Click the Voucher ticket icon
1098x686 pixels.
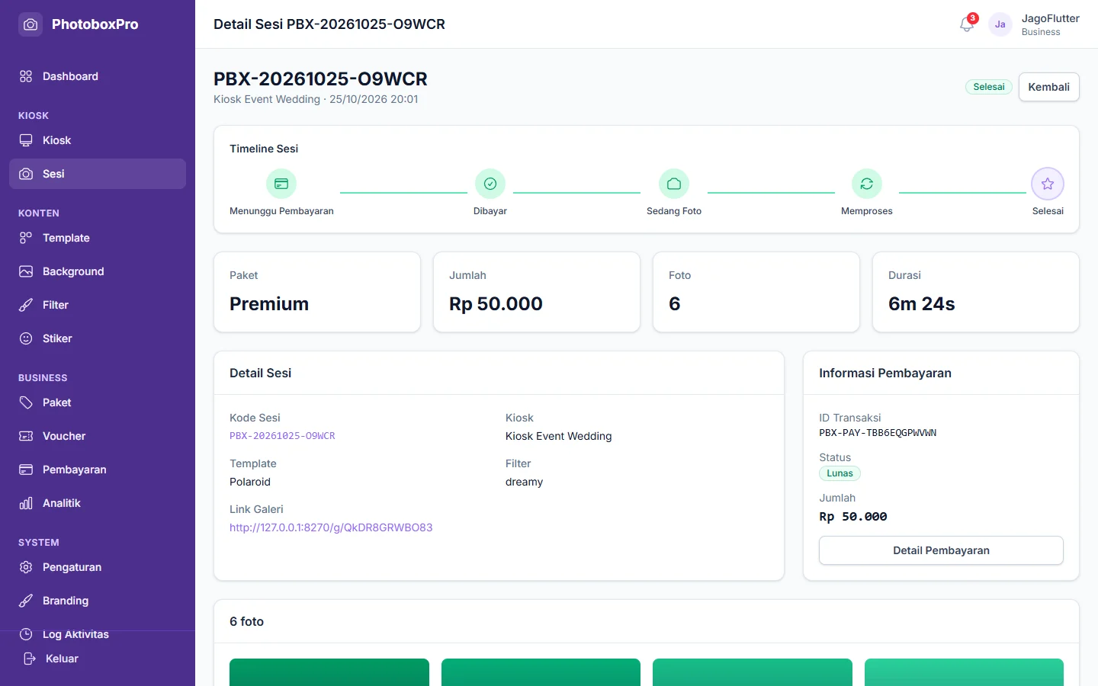tap(26, 436)
